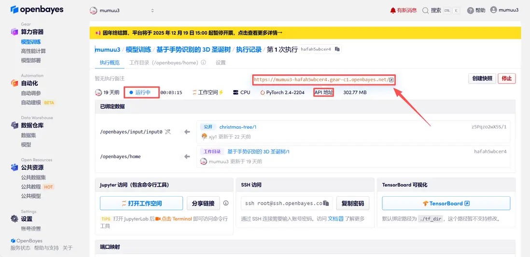Viewport: 530px width, 257px height.
Task: Open 模型部署 in the sidebar
Action: coord(31,60)
